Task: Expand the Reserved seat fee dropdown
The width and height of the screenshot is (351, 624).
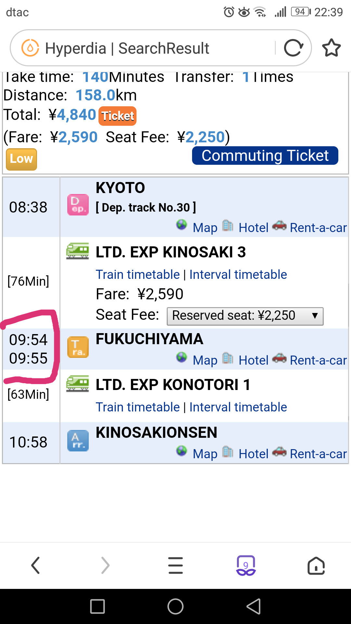Action: click(245, 316)
